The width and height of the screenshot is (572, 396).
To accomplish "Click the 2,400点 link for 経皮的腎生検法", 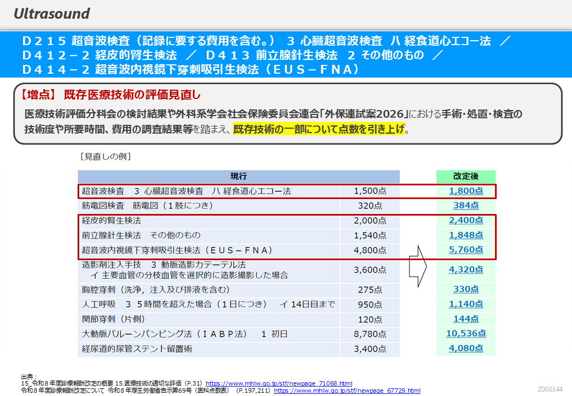I will click(x=466, y=220).
